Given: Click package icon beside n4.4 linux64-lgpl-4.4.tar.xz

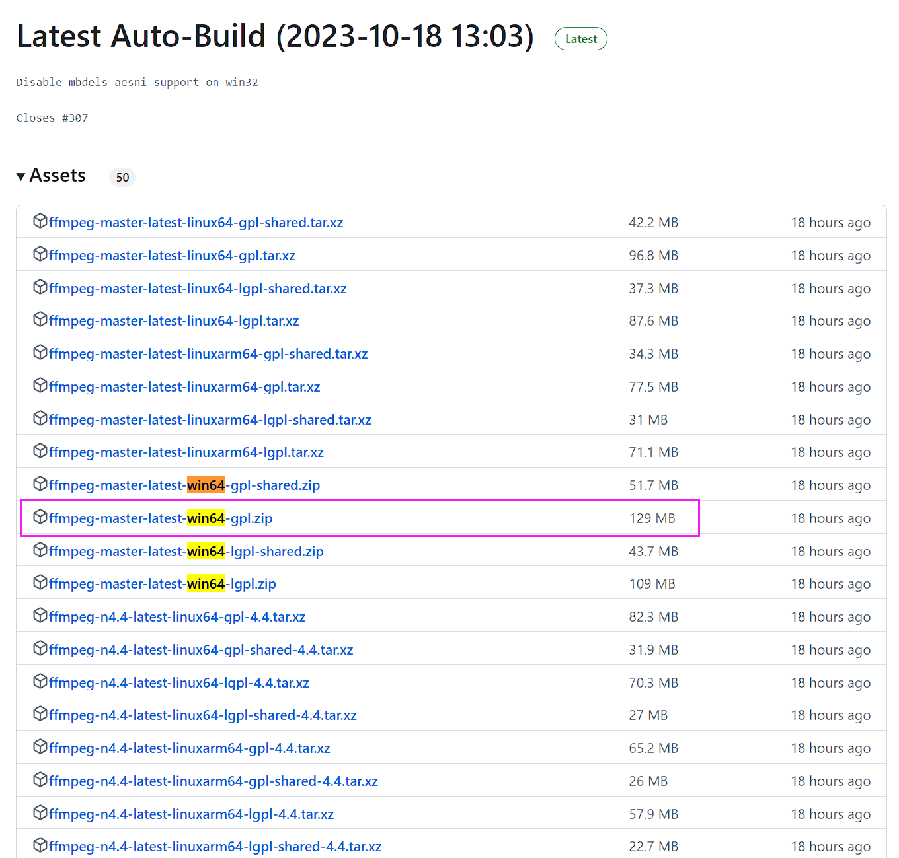Looking at the screenshot, I should [x=40, y=681].
